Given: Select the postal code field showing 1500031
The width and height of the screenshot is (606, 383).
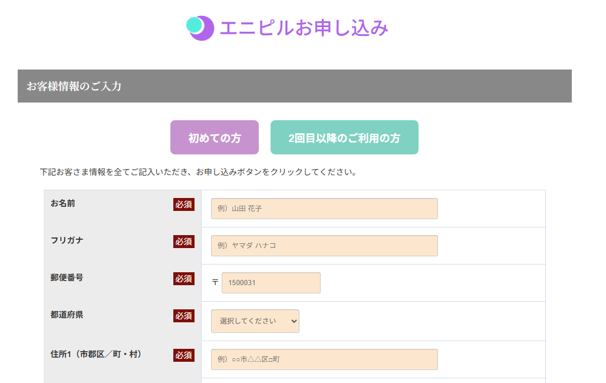Looking at the screenshot, I should pos(271,283).
